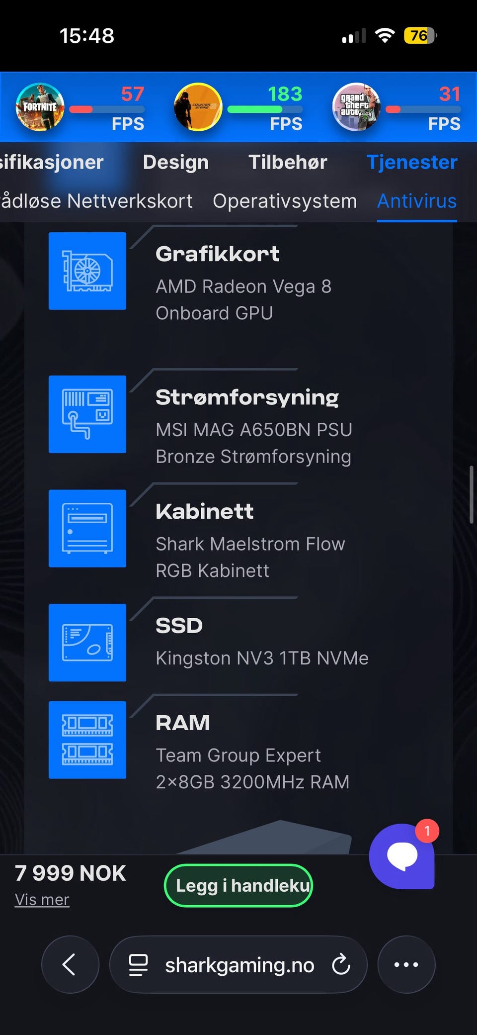
Task: Open the Spesifikasjoner tab
Action: tap(52, 162)
